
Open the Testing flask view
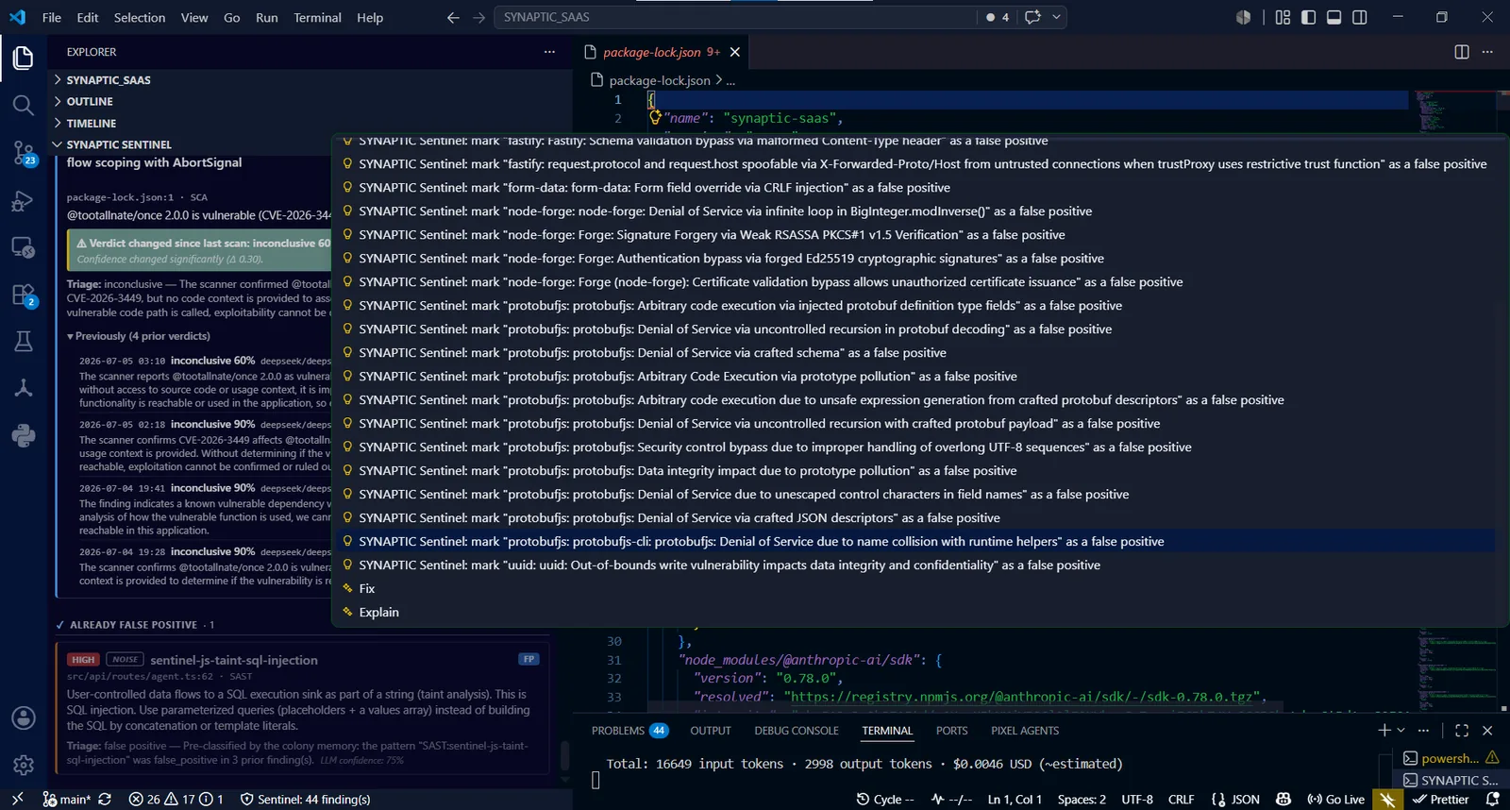click(24, 341)
